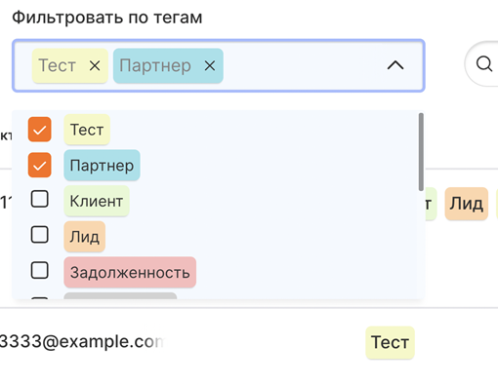Uncheck the Тест checkbox
The image size is (498, 384).
tap(40, 130)
